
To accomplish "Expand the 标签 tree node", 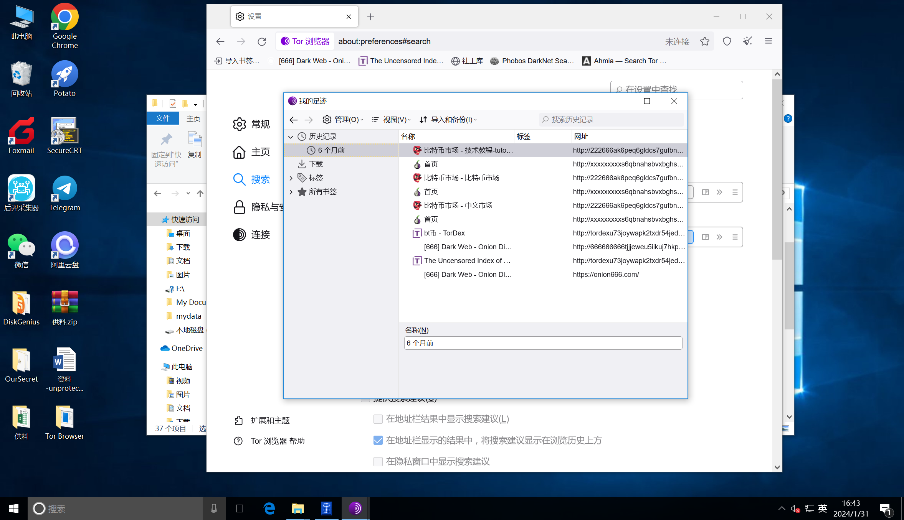I will click(x=291, y=178).
